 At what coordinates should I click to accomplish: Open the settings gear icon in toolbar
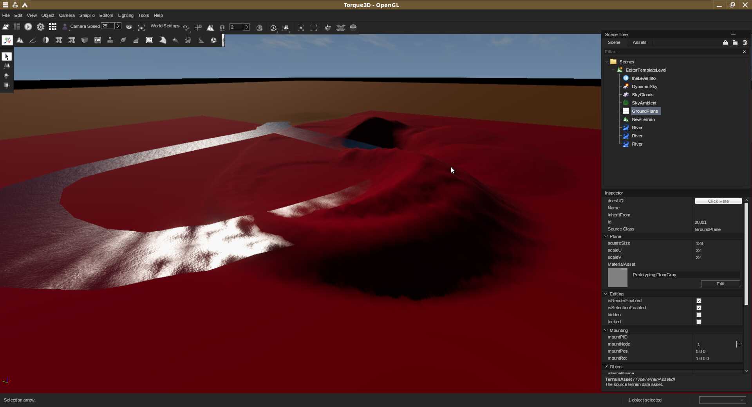(40, 27)
